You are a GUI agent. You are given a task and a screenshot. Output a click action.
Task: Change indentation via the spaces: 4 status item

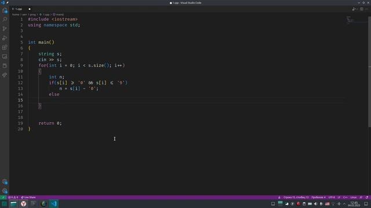(x=318, y=198)
